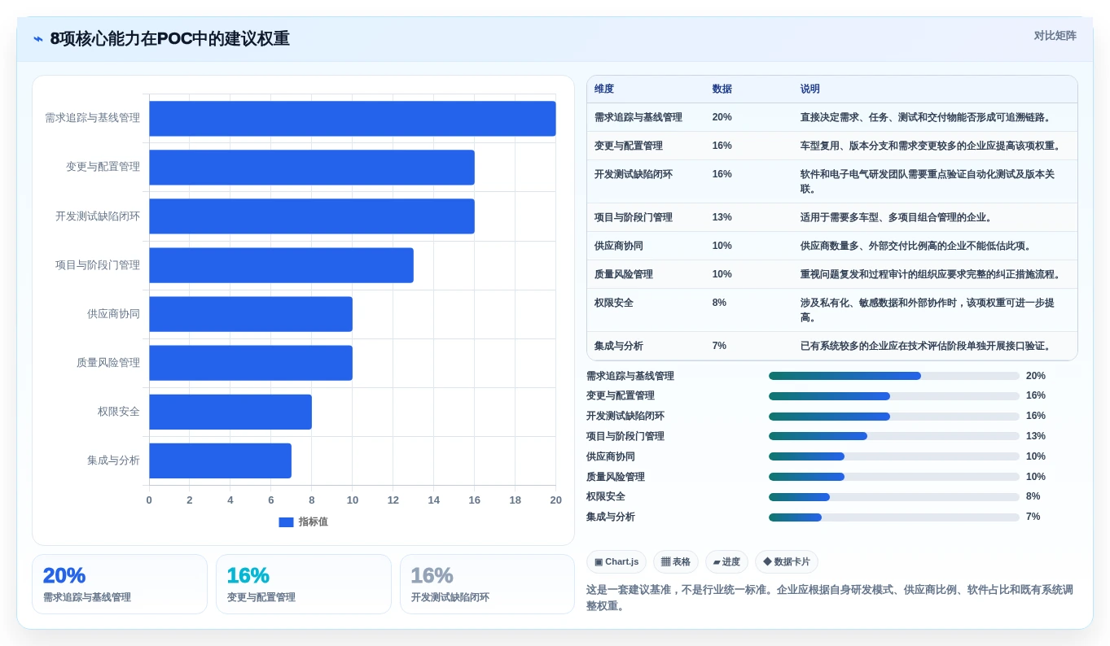The width and height of the screenshot is (1110, 646).
Task: Click the 20% cell in the table
Action: click(722, 117)
